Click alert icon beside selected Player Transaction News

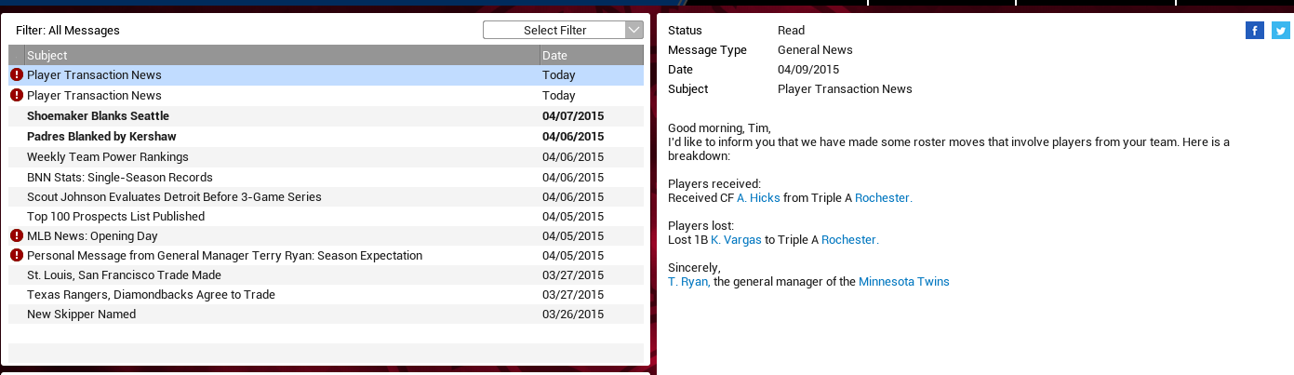pyautogui.click(x=17, y=75)
